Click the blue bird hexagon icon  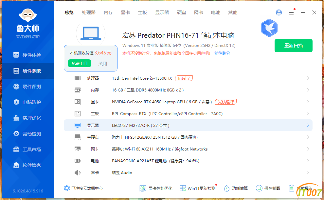[x=269, y=28]
